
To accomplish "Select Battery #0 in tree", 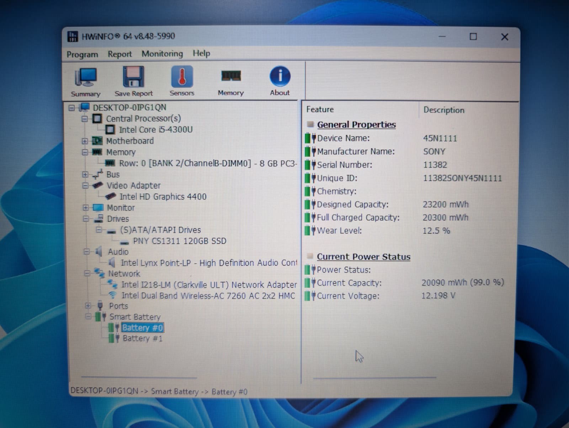I will point(142,327).
